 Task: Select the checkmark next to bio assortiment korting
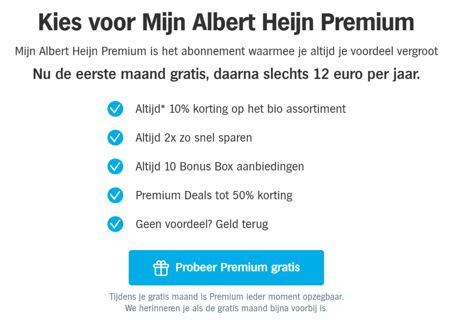[x=115, y=109]
